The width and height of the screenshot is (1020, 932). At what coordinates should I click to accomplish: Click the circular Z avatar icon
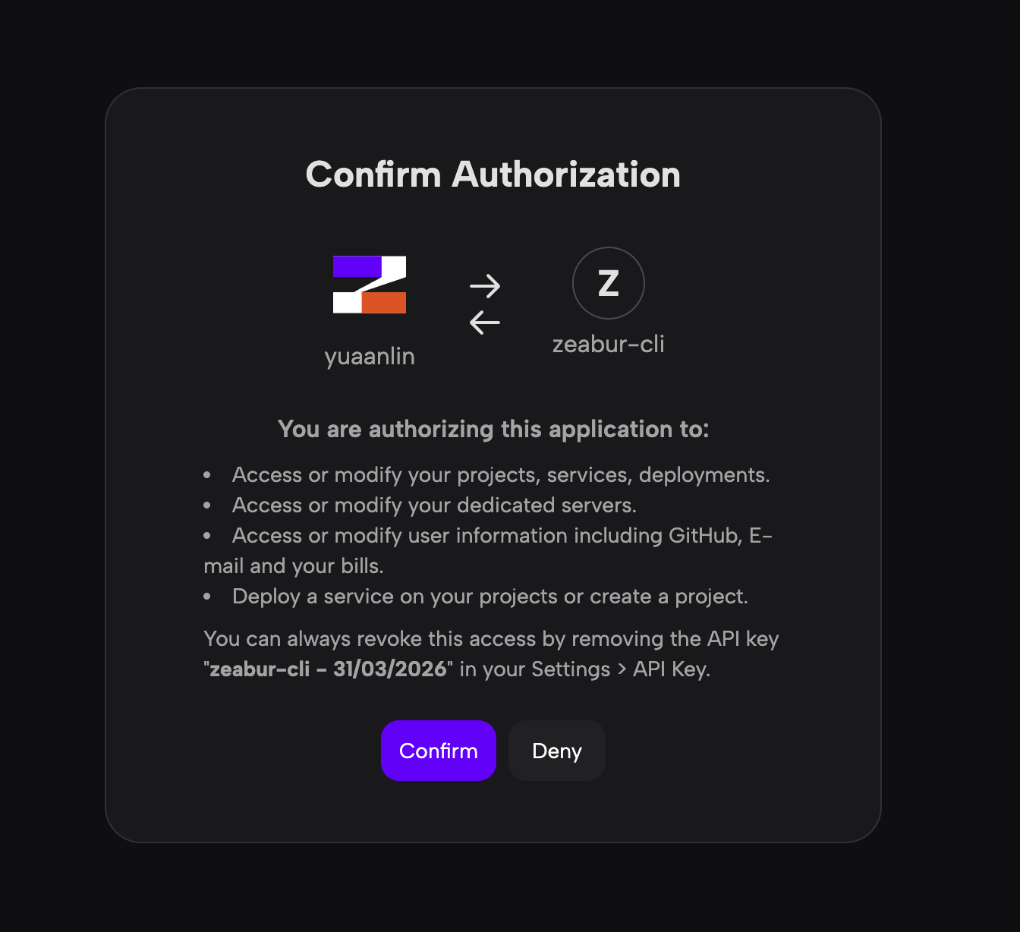pyautogui.click(x=608, y=283)
